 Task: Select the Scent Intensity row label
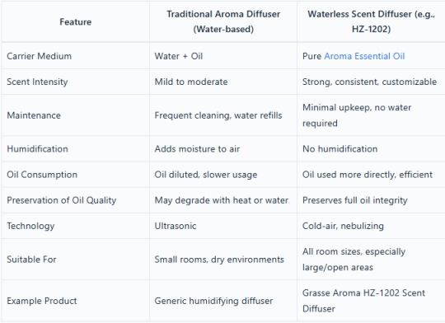click(x=37, y=82)
